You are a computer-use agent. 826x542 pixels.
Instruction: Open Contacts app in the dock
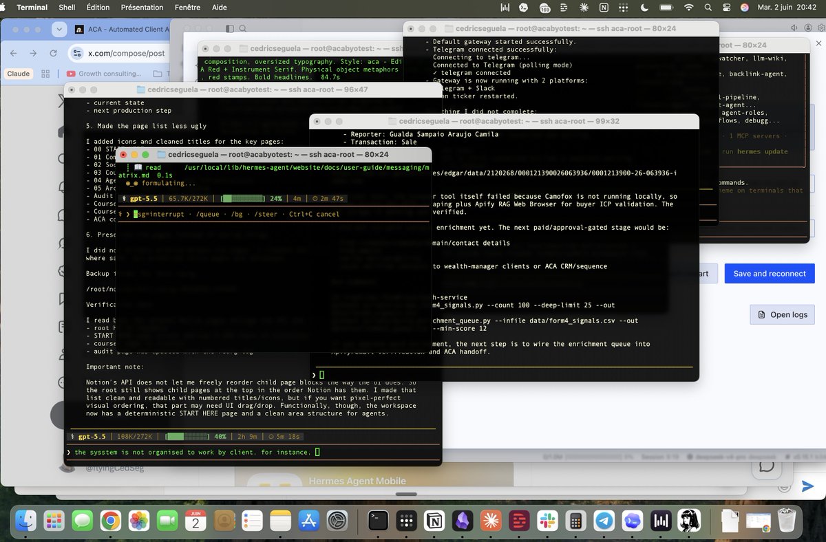(224, 522)
